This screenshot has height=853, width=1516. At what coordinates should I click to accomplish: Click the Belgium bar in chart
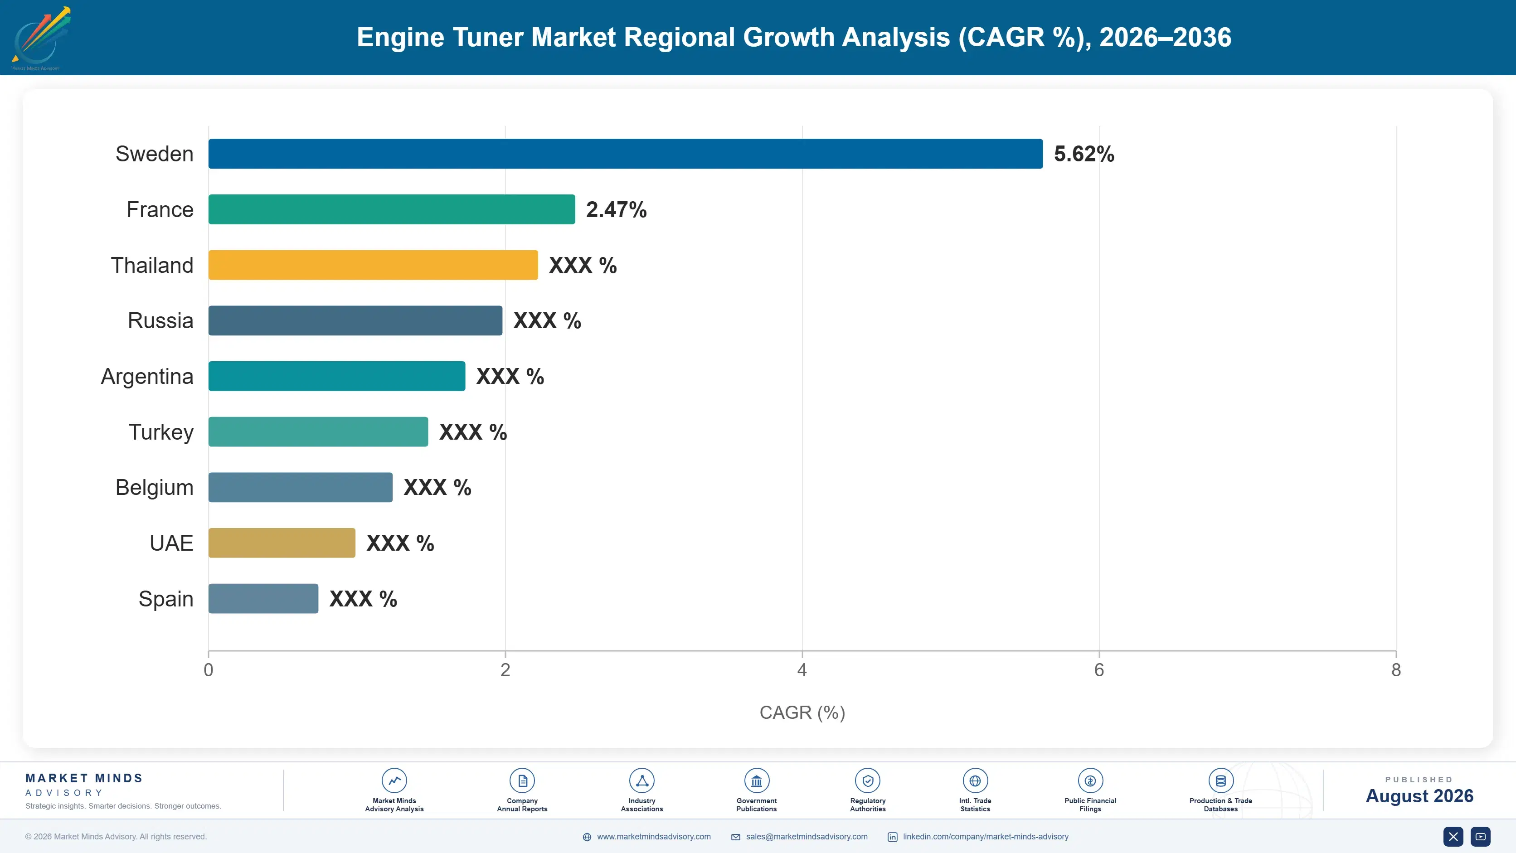(x=300, y=487)
